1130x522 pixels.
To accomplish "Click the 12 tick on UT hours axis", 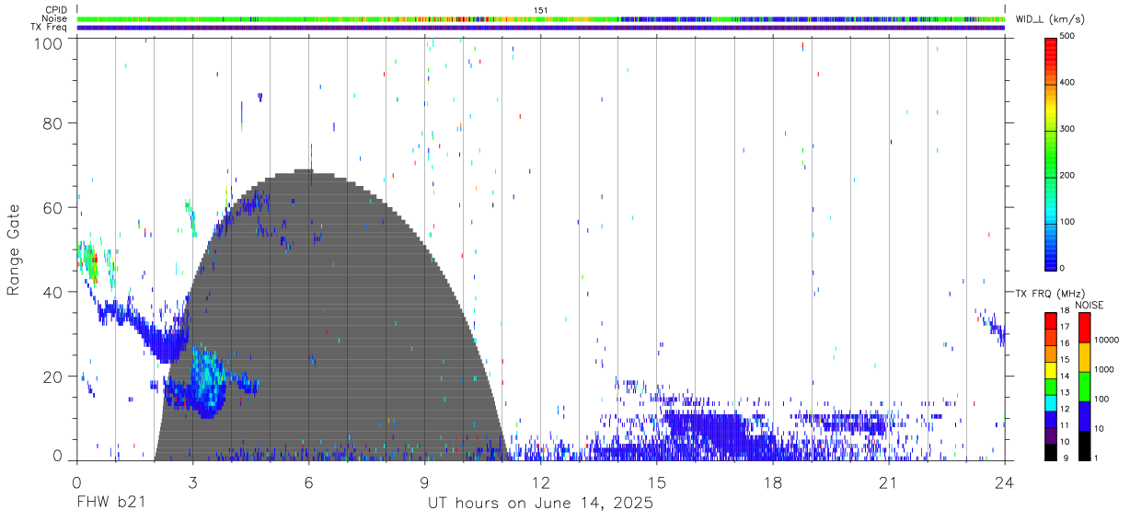I will [541, 481].
